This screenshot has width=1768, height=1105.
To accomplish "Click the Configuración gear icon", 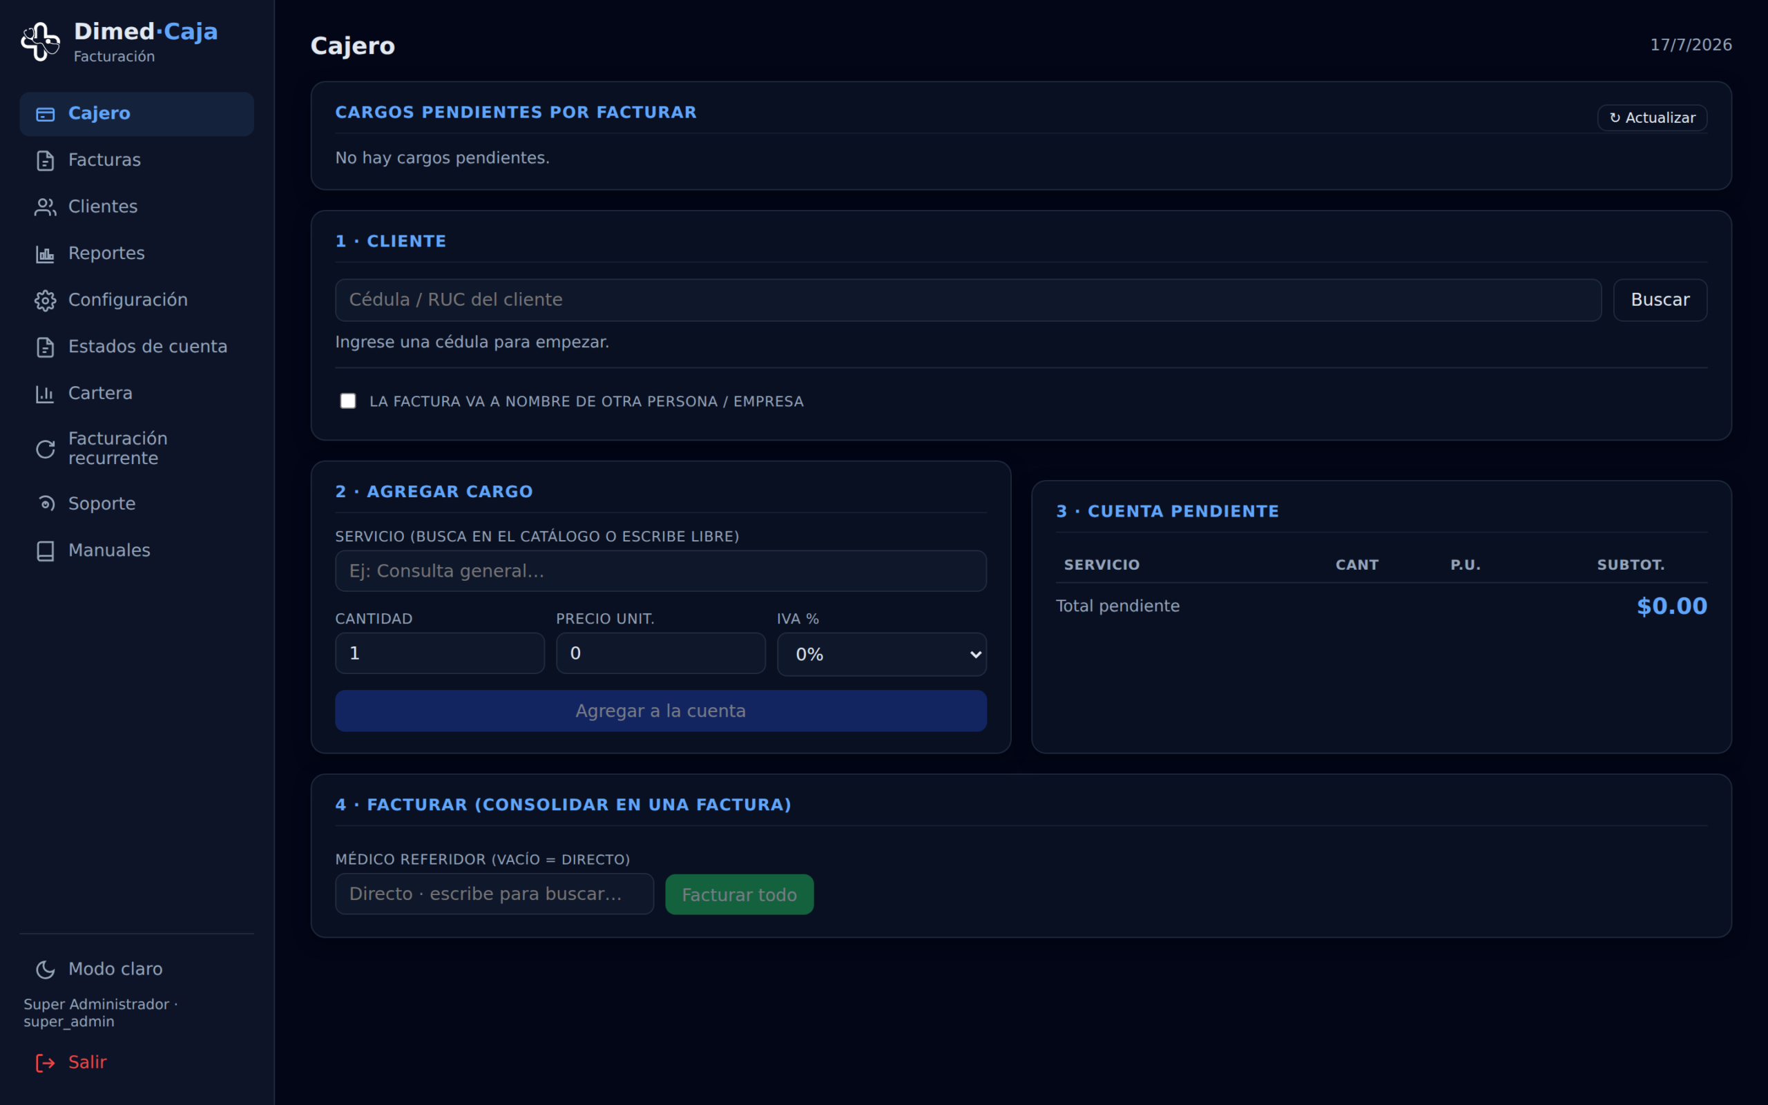I will (46, 301).
